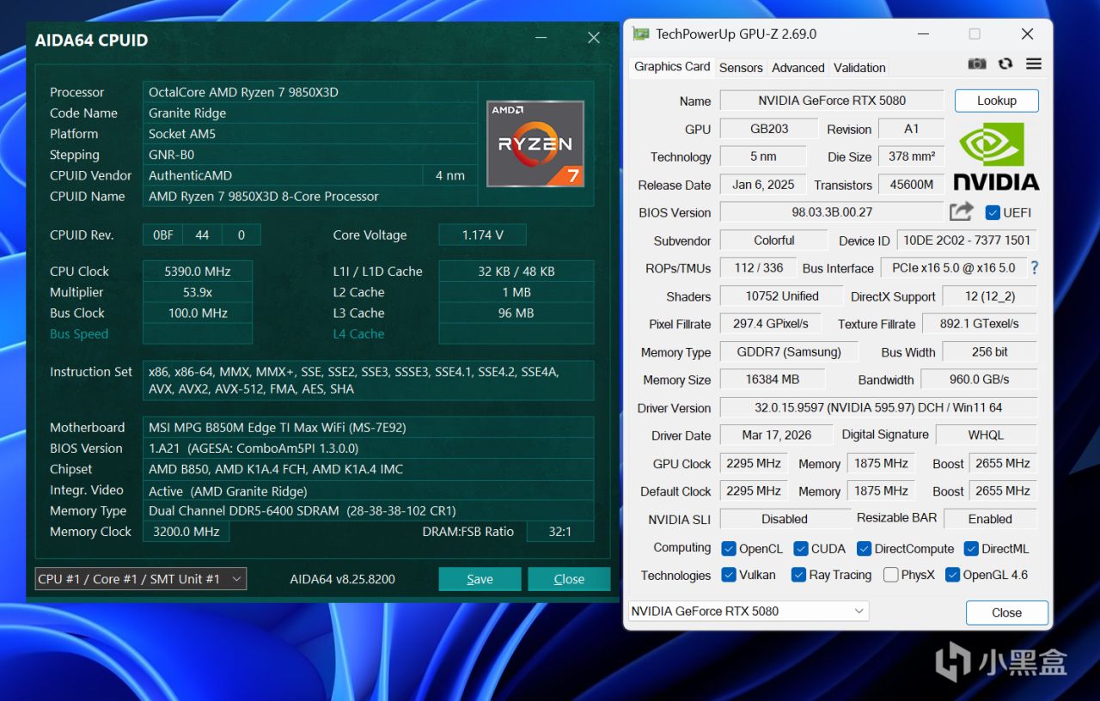Image resolution: width=1100 pixels, height=701 pixels.
Task: Click the NVIDIA logo in GPU-Z
Action: pyautogui.click(x=997, y=155)
